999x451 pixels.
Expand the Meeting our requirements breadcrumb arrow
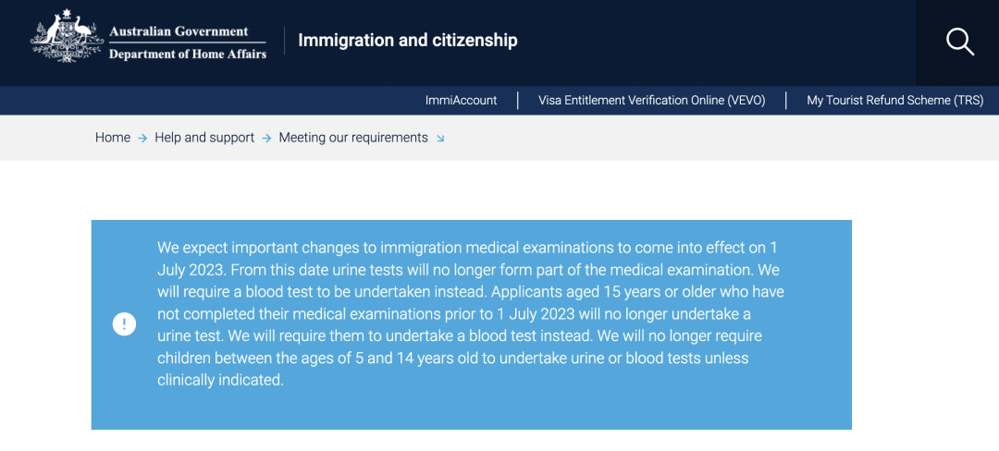pos(440,139)
